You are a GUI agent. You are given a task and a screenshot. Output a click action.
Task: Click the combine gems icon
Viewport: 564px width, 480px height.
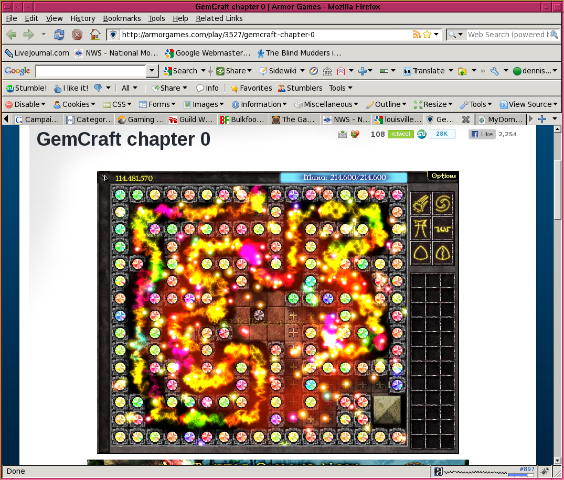(443, 253)
